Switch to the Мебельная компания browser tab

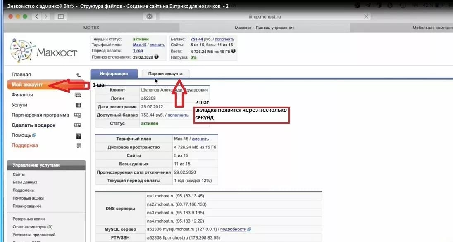(x=402, y=28)
